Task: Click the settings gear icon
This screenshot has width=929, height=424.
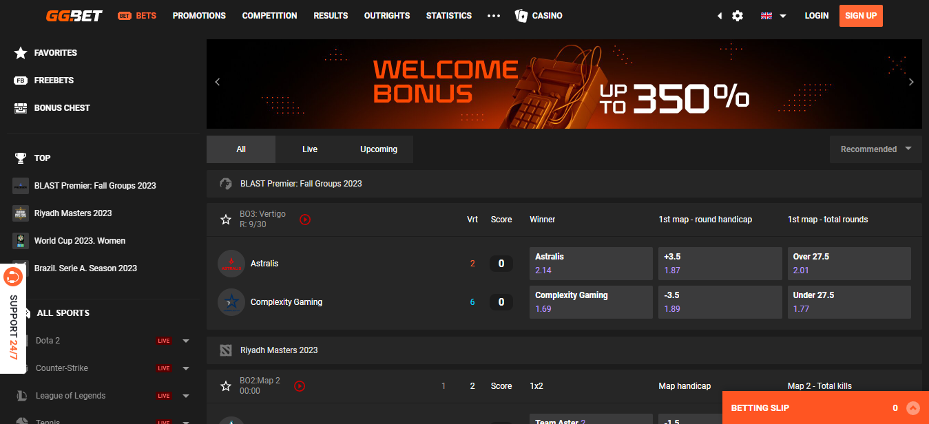Action: 738,16
